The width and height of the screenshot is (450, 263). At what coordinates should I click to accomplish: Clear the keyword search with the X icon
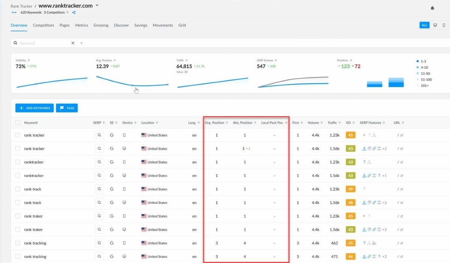pos(73,43)
